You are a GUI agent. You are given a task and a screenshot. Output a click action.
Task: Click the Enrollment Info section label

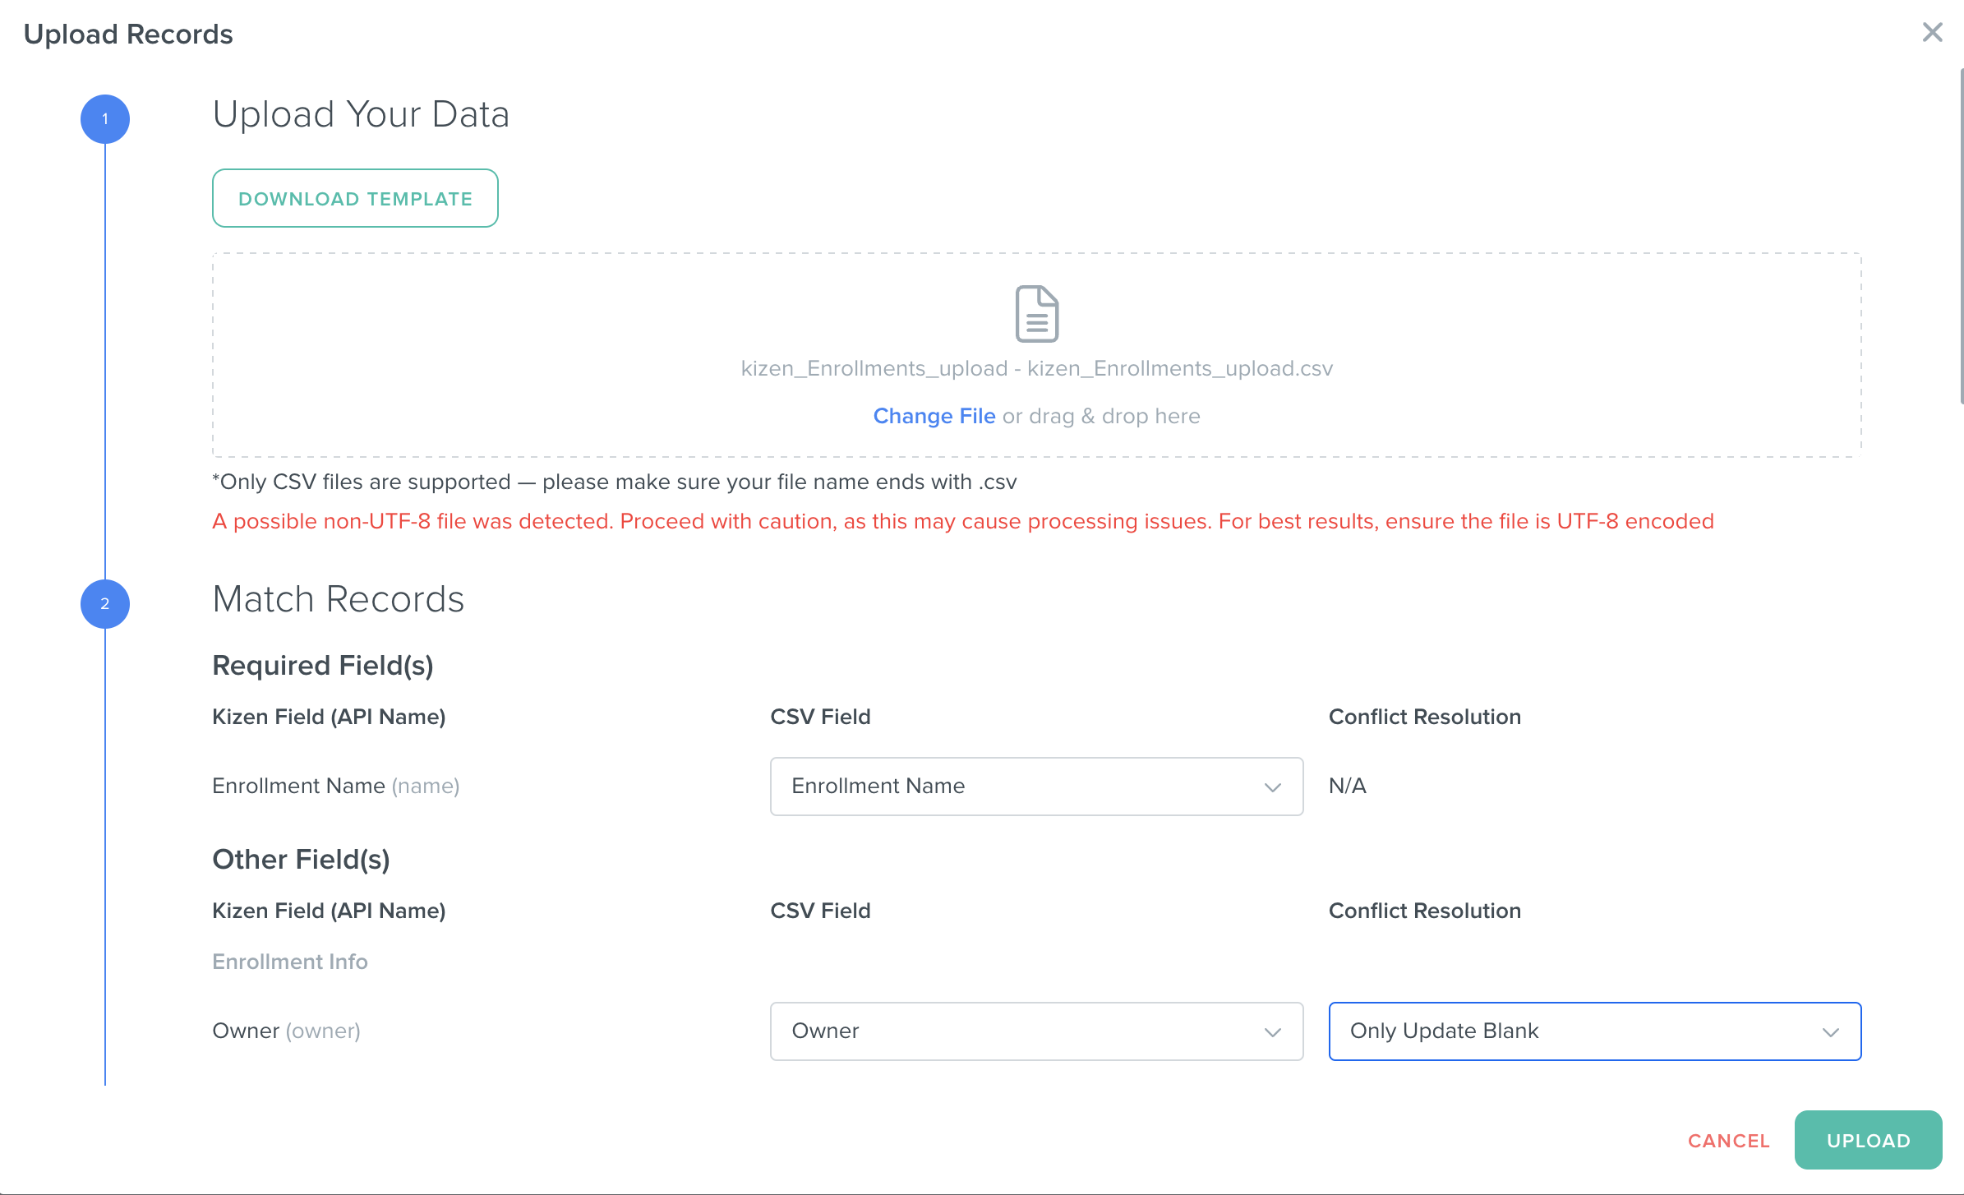(289, 962)
